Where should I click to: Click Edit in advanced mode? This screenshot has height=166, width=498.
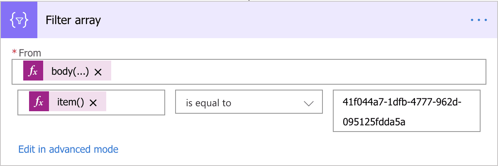(68, 149)
